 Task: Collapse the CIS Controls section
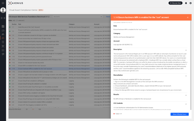[x=186, y=104]
